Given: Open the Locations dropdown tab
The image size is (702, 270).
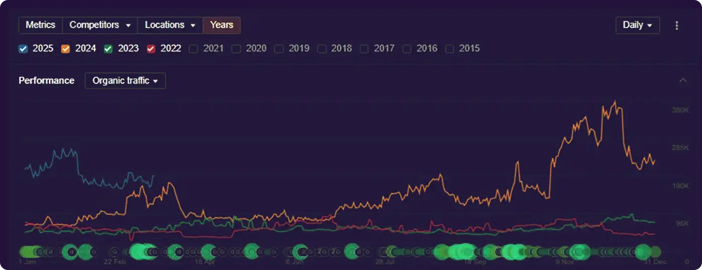Looking at the screenshot, I should coord(170,25).
